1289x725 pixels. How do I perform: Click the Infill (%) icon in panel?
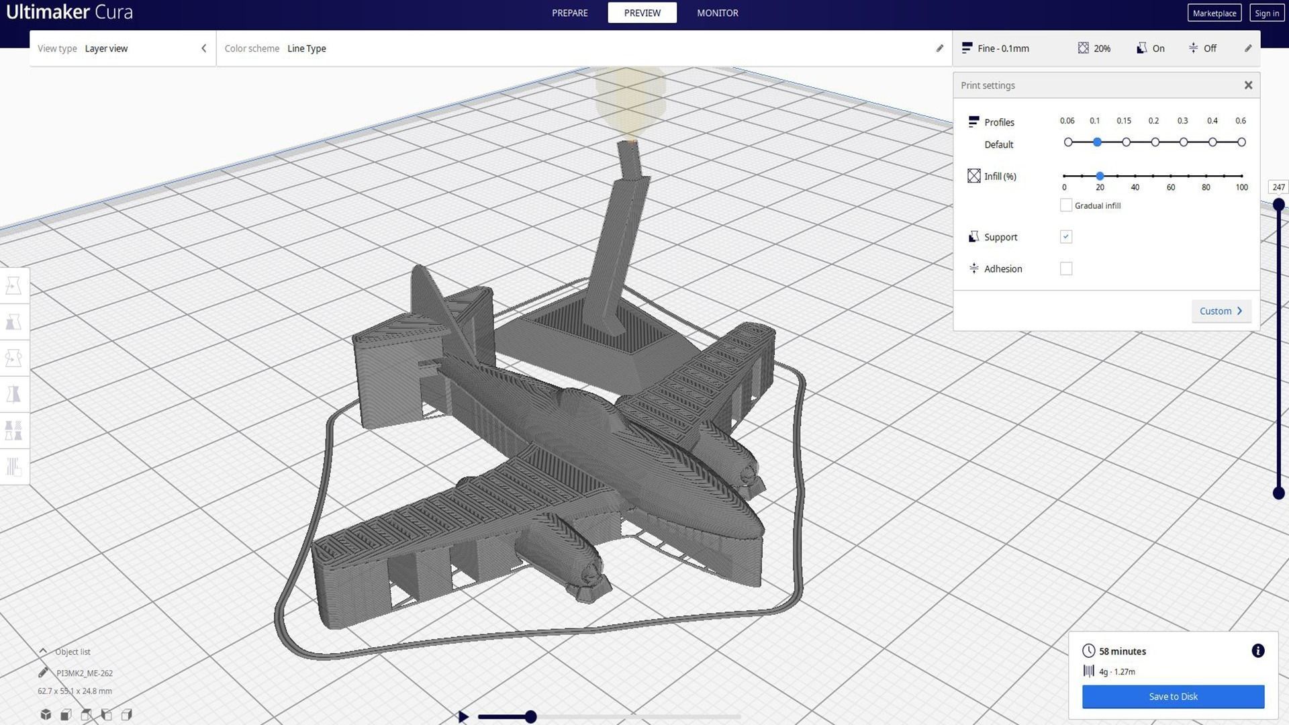point(974,176)
